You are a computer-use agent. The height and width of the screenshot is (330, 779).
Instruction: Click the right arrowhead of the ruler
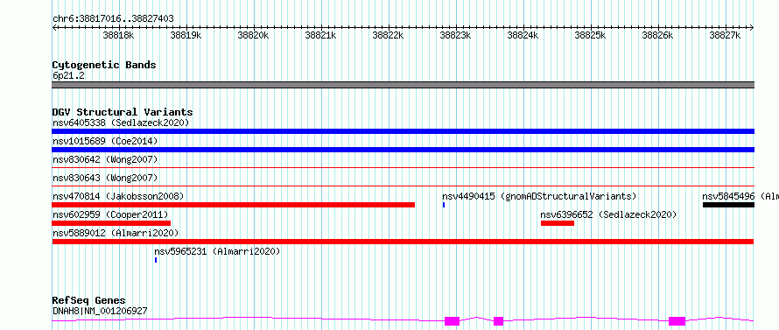pos(752,28)
